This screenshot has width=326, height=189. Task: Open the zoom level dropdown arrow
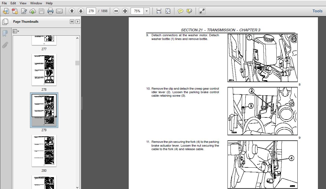[147, 11]
